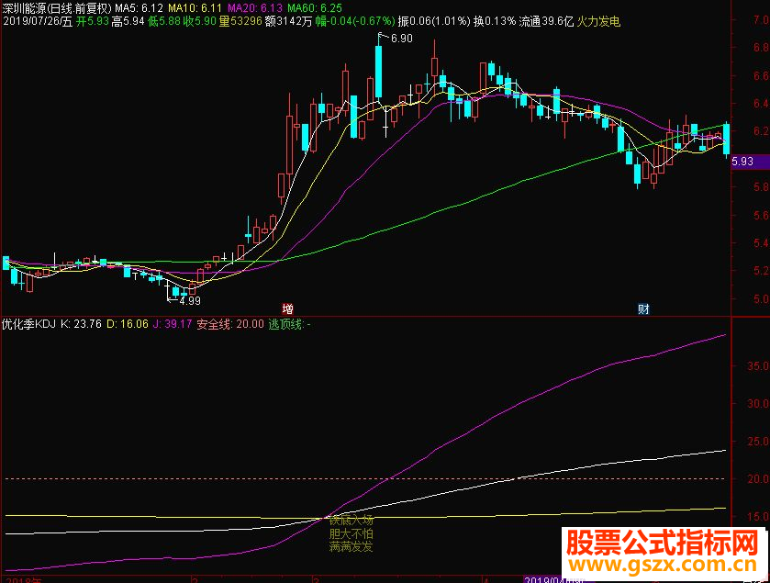Select the date 2019/07/26/五
Image resolution: width=770 pixels, height=583 pixels.
point(38,21)
